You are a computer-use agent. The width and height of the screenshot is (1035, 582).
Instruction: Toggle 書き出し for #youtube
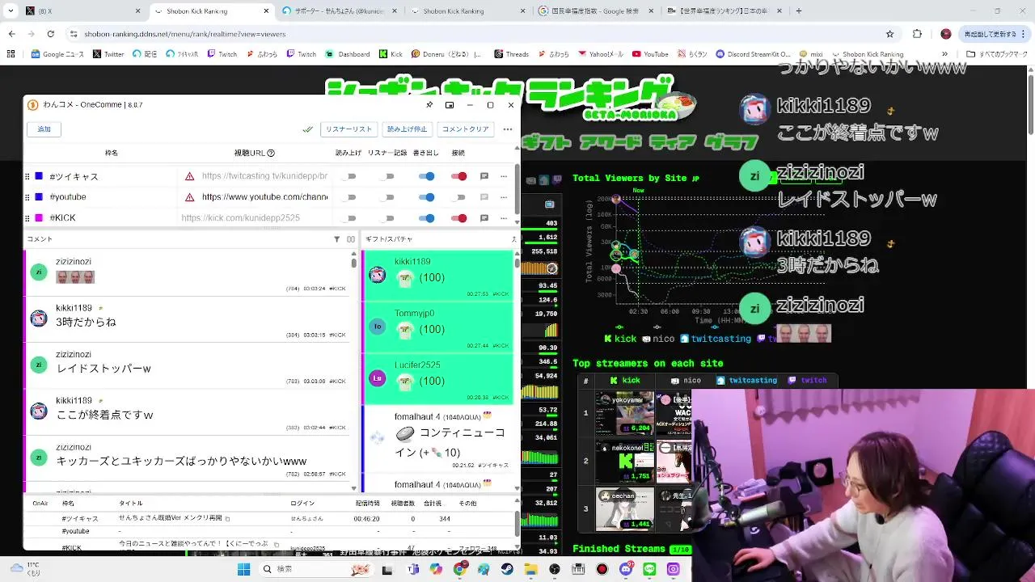coord(426,197)
